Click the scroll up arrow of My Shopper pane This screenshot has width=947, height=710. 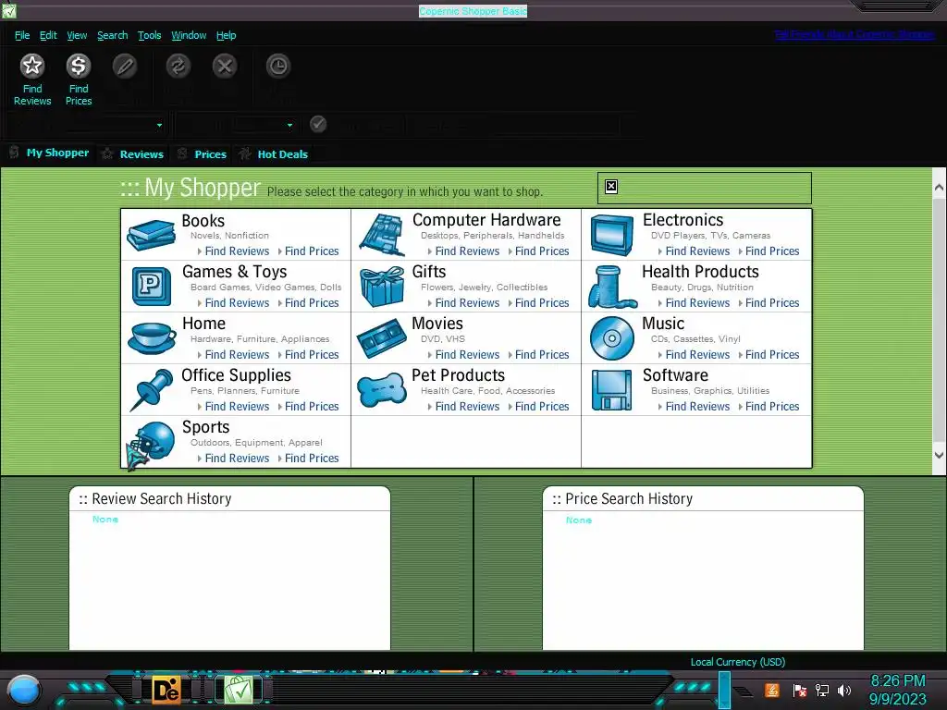click(x=939, y=187)
